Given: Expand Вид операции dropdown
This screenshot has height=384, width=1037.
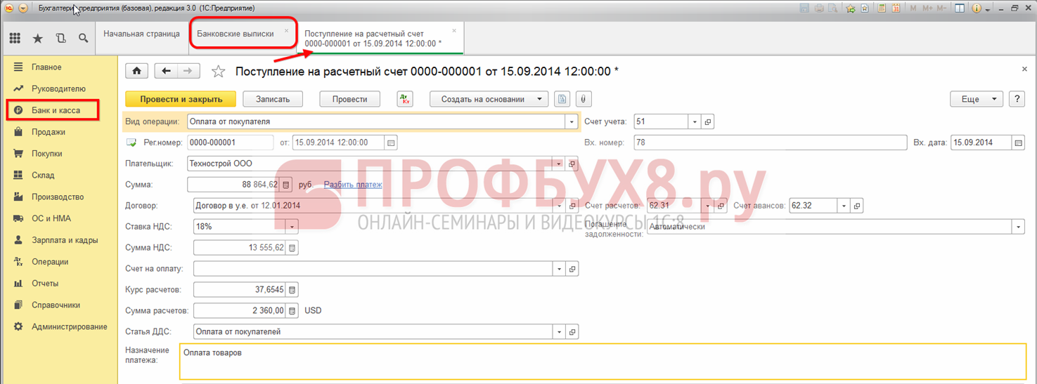Looking at the screenshot, I should (x=572, y=121).
